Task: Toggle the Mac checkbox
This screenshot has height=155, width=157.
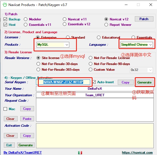Action: (5, 109)
